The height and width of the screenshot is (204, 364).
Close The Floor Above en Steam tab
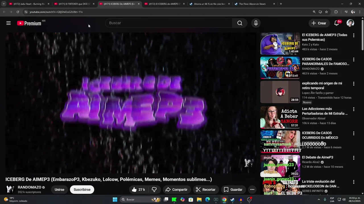[x=274, y=4]
